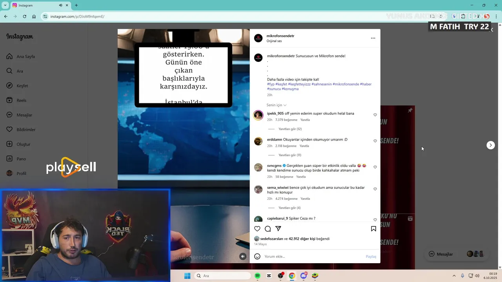Viewport: 502px width, 282px height.
Task: Click Oluştur to create a post
Action: tap(18, 144)
